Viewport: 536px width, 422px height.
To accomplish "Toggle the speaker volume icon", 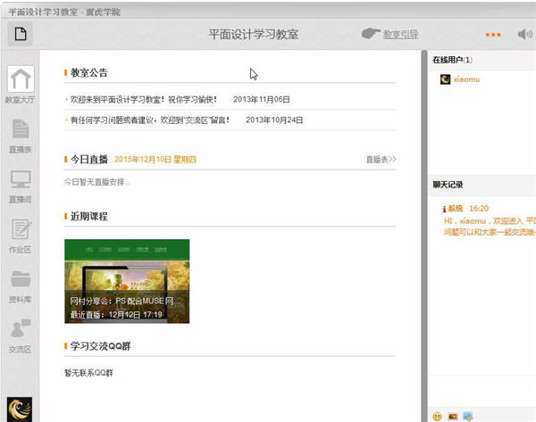I will 524,34.
